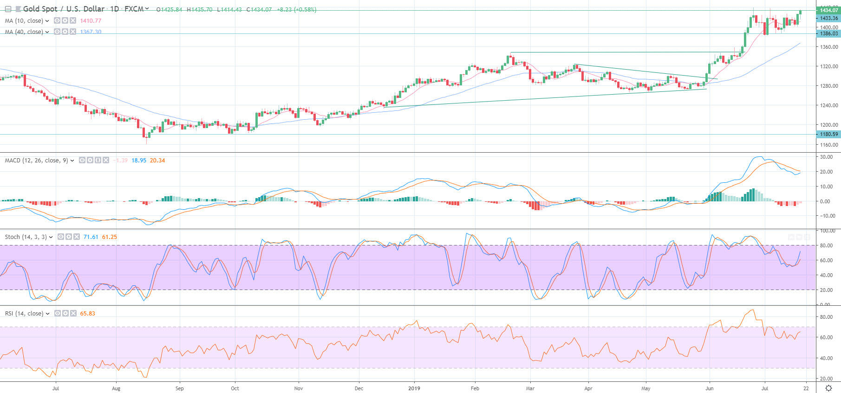Click the RSI (14, close) indicator title
Image resolution: width=841 pixels, height=393 pixels.
tap(24, 314)
